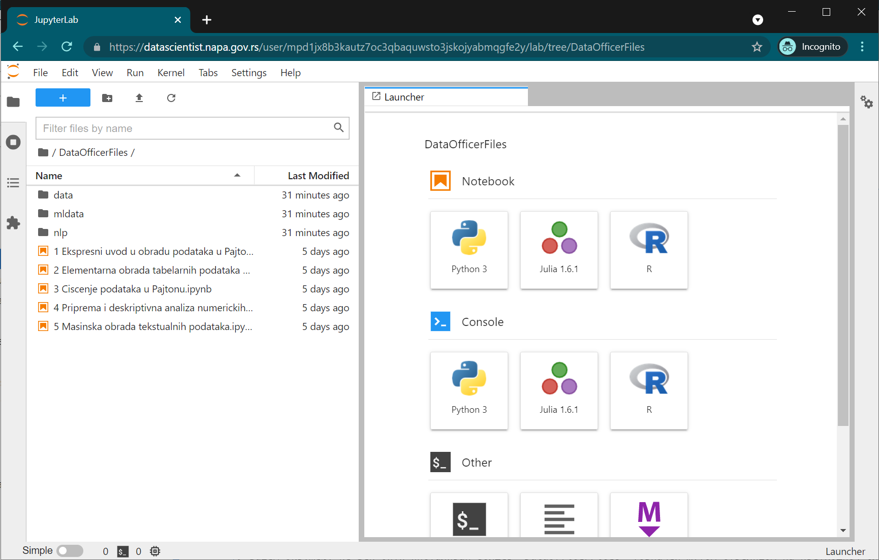Launch a Julia 1.6.1 notebook
Screen dimensions: 879x560
(559, 250)
